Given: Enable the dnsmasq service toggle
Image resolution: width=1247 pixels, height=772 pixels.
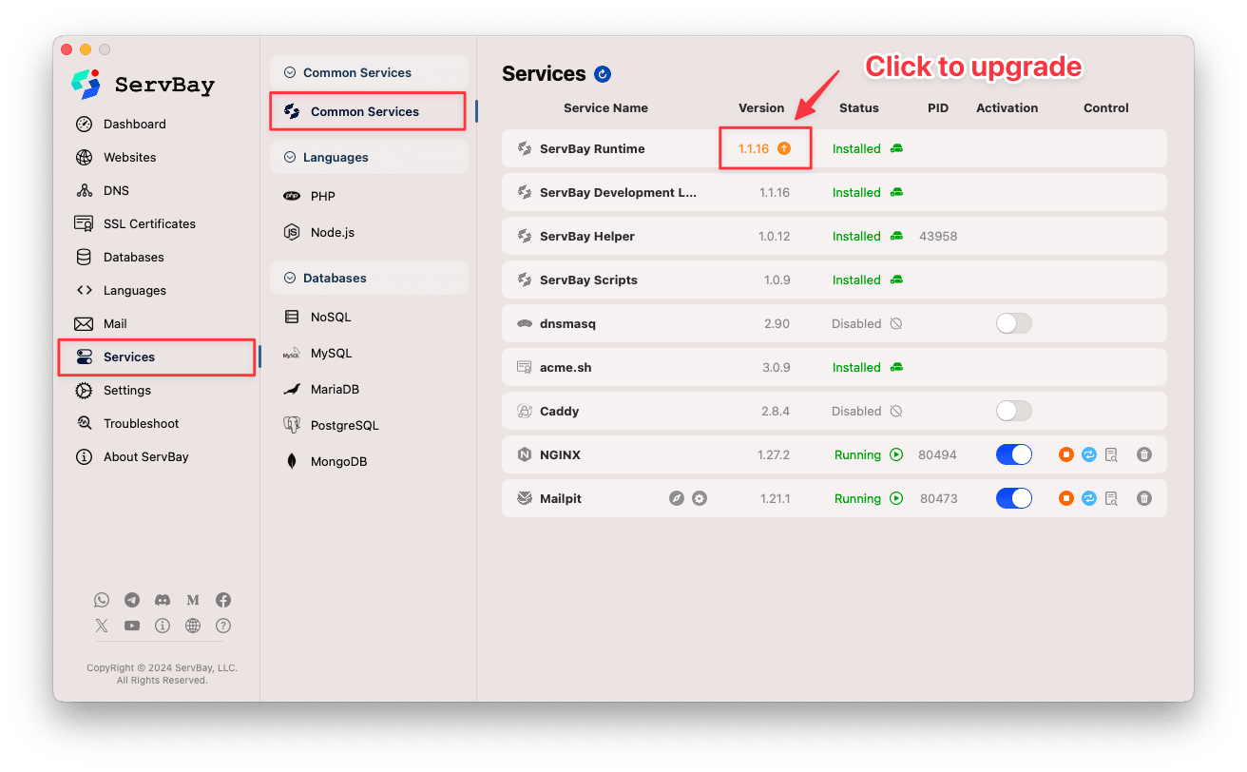Looking at the screenshot, I should pos(1013,323).
